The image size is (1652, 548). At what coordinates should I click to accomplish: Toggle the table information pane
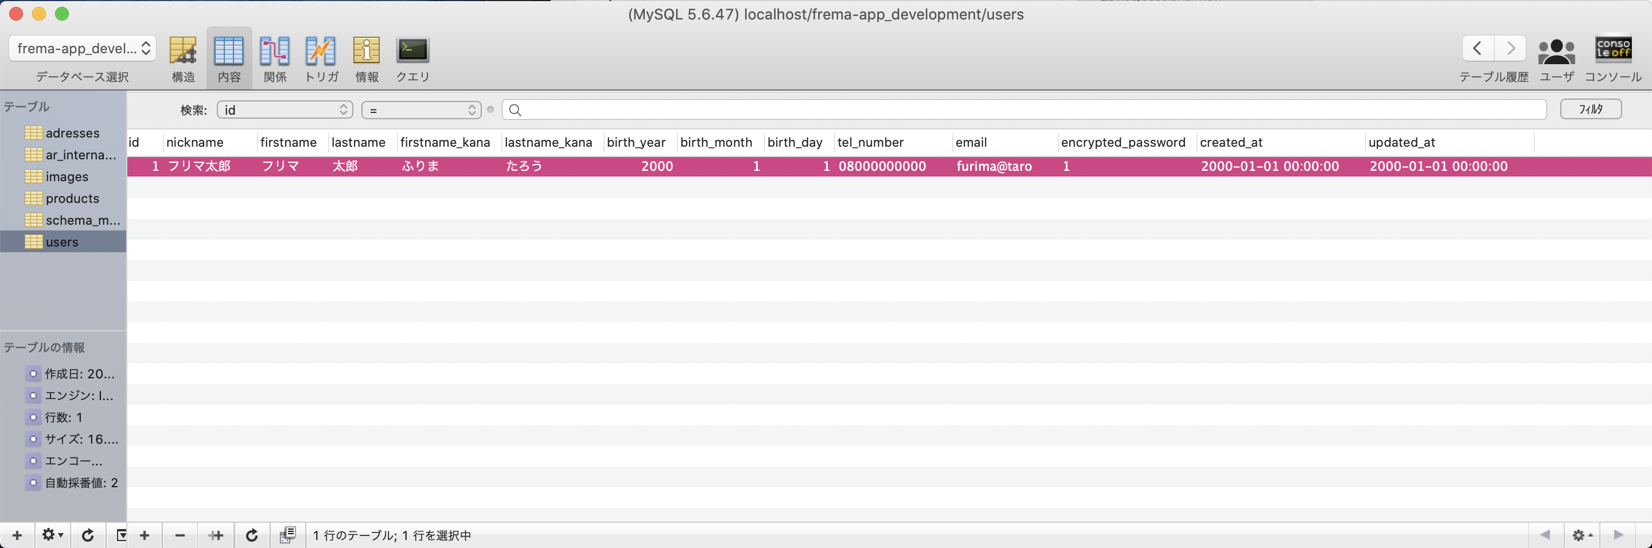[120, 535]
